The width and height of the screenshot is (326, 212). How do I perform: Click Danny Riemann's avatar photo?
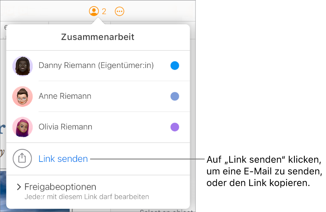pos(22,66)
